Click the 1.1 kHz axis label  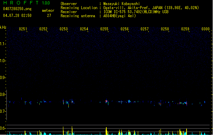pyautogui.click(x=3, y=44)
